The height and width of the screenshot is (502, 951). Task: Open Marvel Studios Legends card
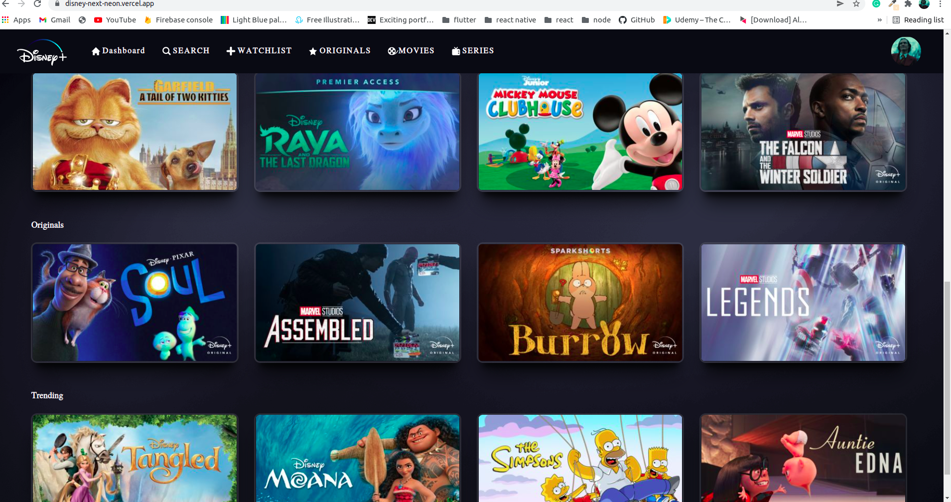coord(803,303)
